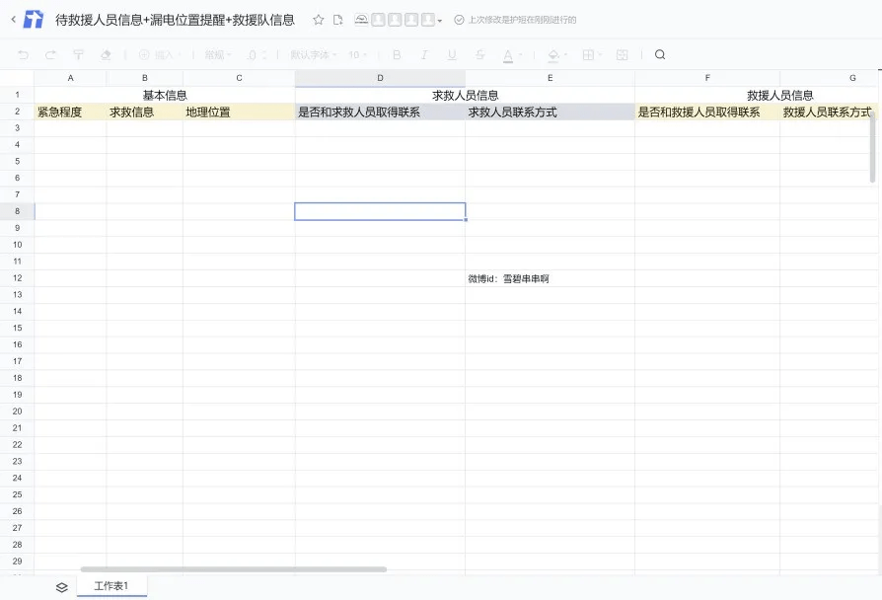Toggle underline formatting

coord(452,54)
